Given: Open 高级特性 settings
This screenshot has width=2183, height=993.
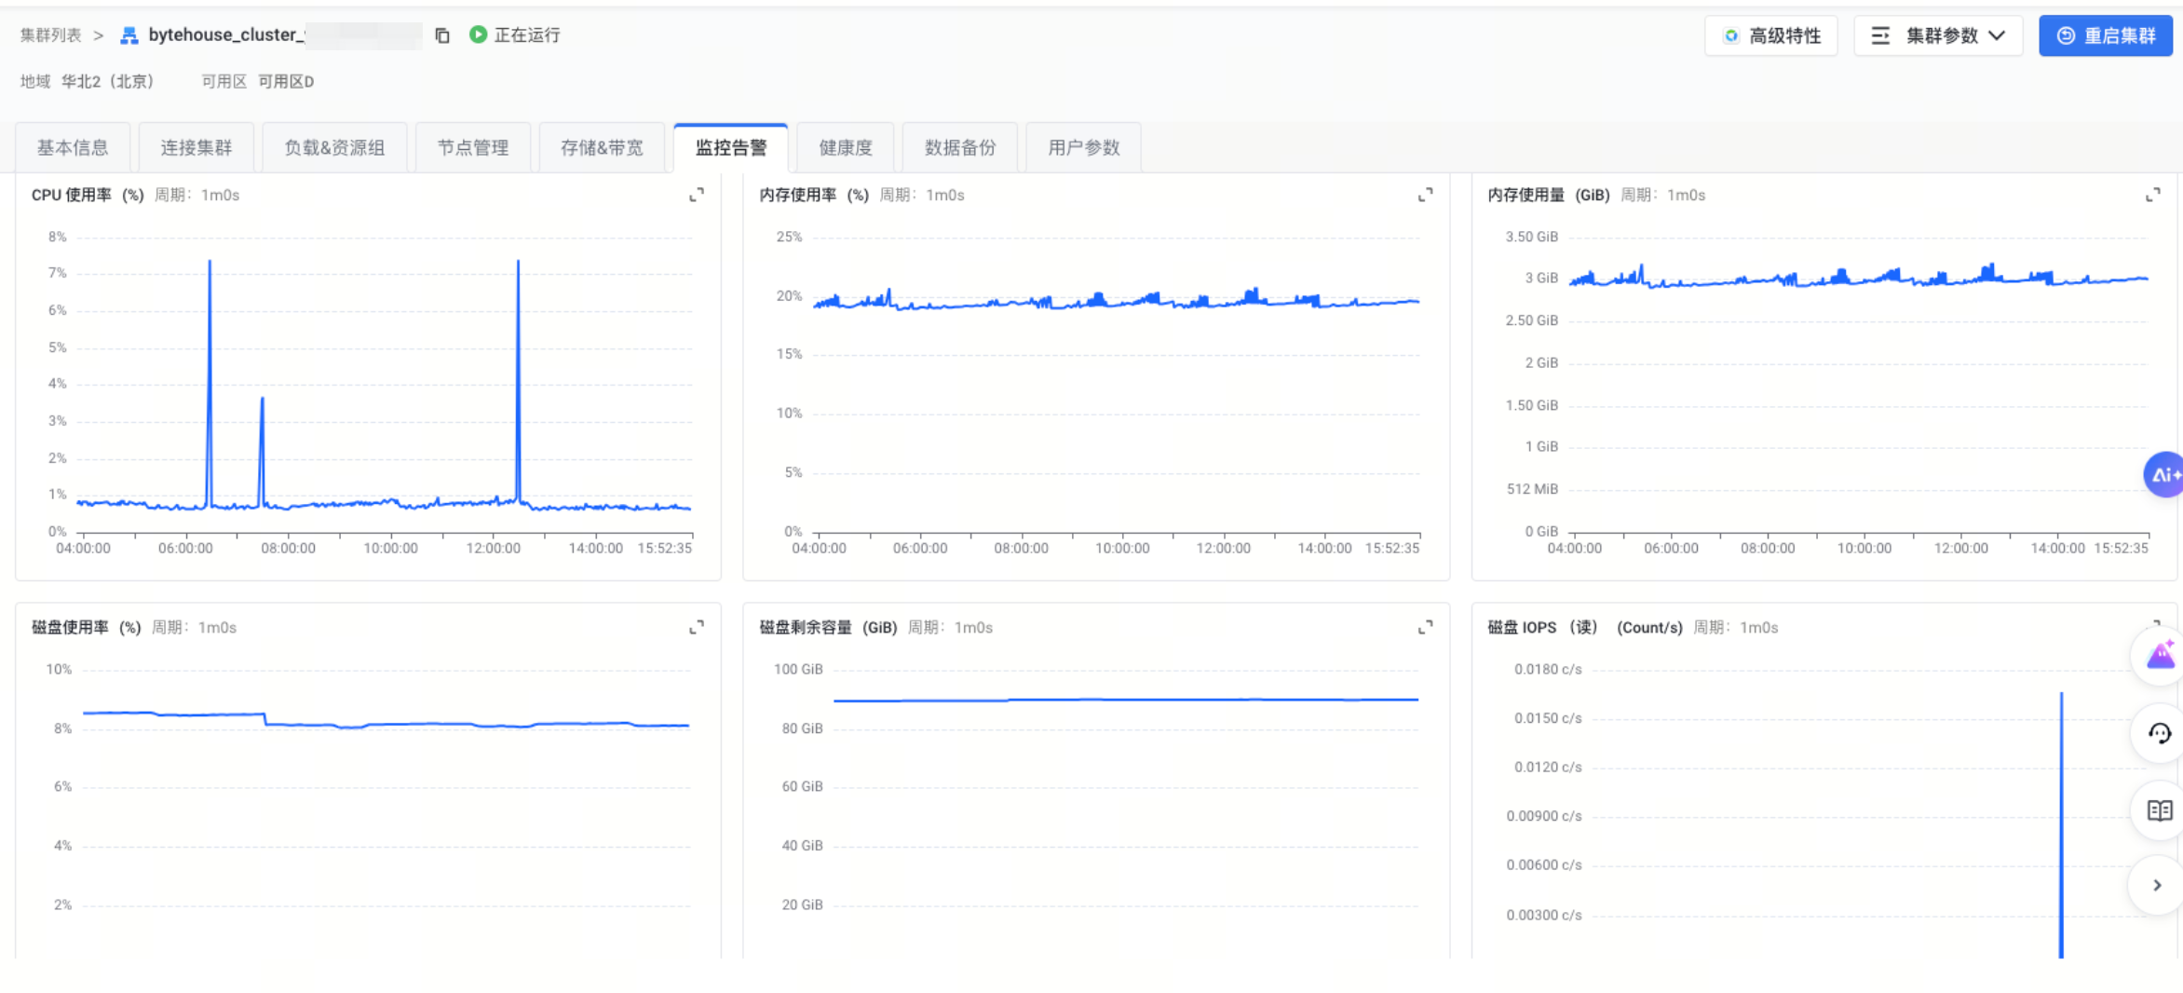Looking at the screenshot, I should tap(1770, 35).
